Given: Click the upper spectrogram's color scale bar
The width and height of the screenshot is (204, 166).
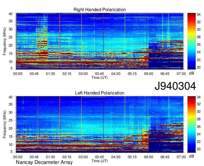Looking at the screenshot, I should click(191, 41).
